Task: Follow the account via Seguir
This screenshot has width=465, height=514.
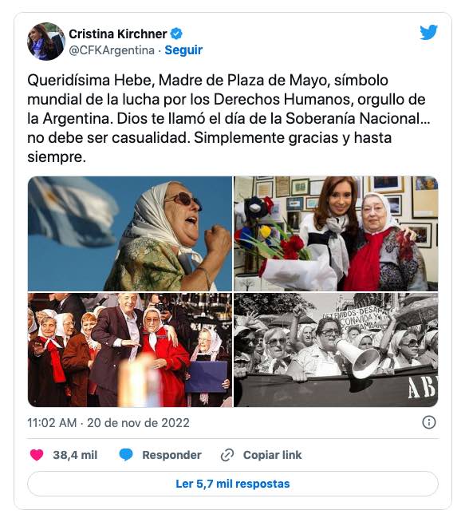Action: [x=183, y=50]
